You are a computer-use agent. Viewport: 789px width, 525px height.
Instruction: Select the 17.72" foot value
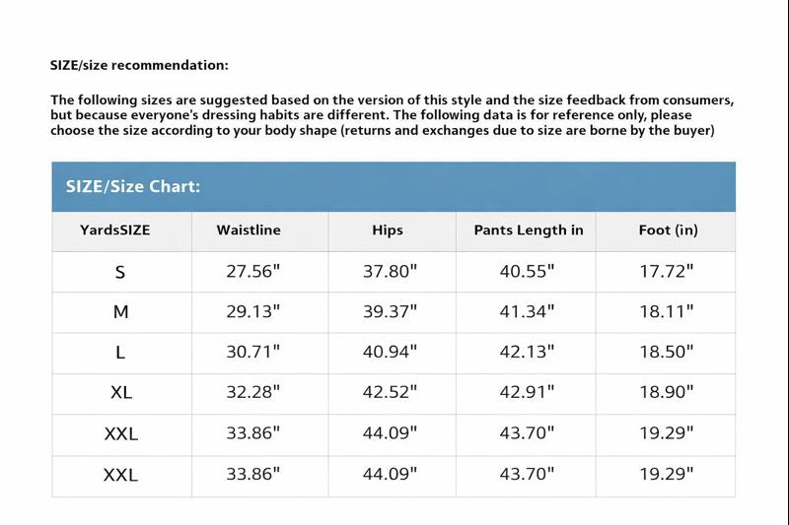point(667,272)
